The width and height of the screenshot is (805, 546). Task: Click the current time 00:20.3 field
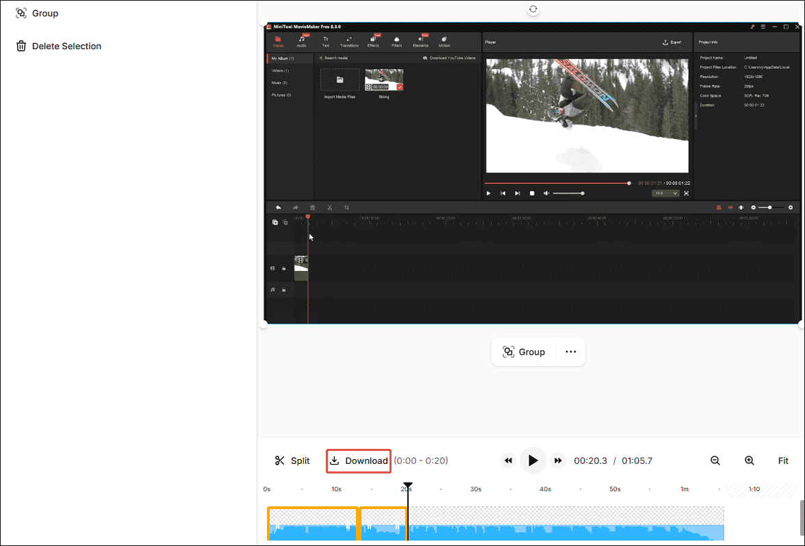click(590, 461)
